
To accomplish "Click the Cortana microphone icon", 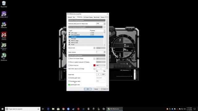I will 38,109.
